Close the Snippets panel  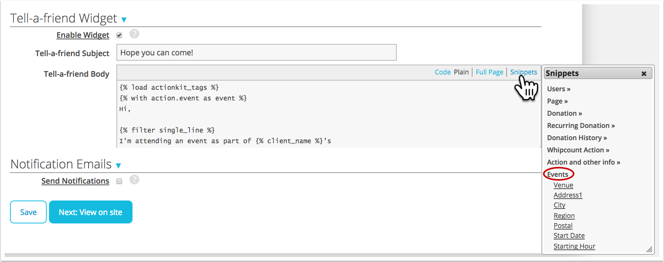point(644,74)
